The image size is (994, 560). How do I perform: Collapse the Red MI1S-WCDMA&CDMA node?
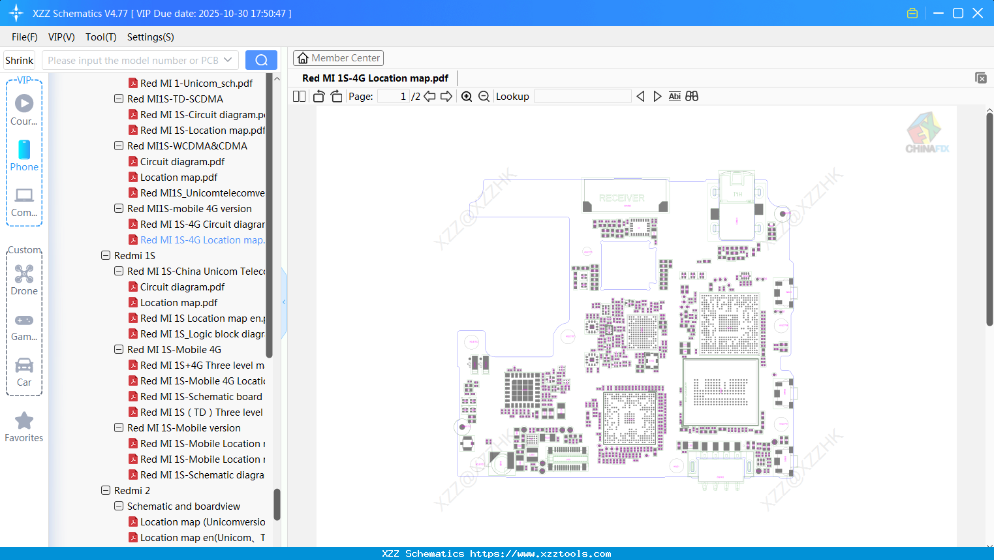click(x=118, y=146)
